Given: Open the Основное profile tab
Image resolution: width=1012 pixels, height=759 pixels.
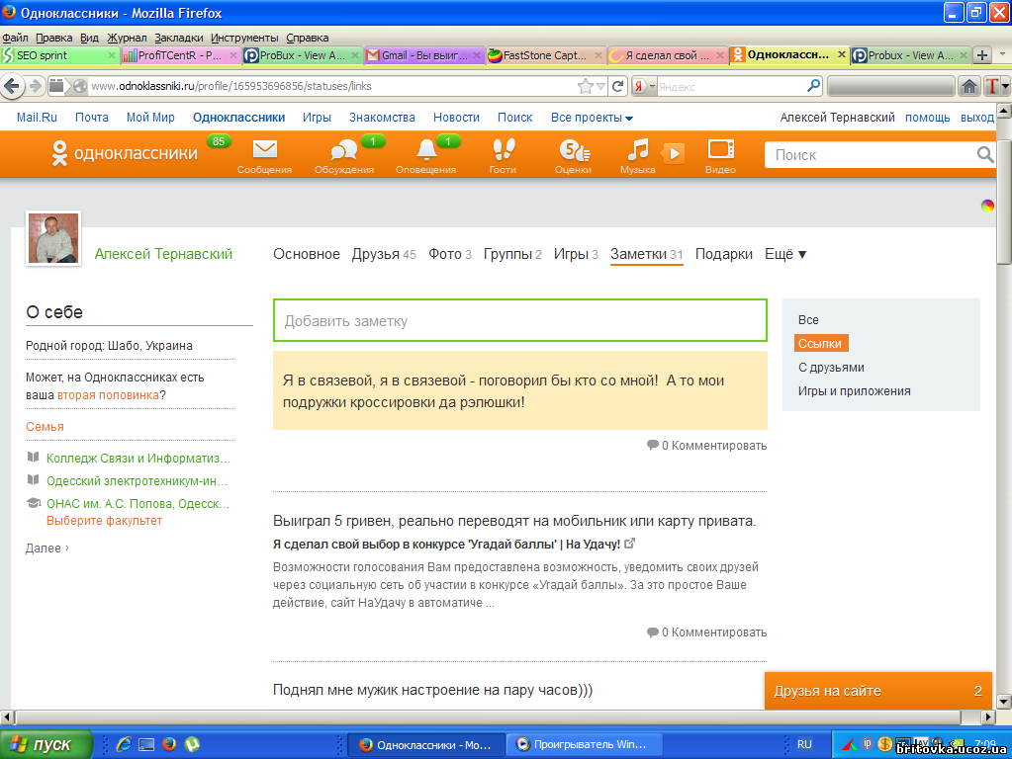Looking at the screenshot, I should (x=307, y=254).
